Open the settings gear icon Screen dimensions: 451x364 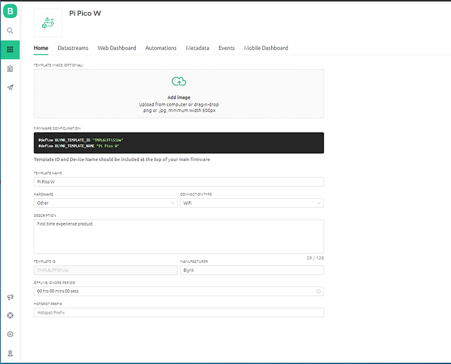click(10, 334)
